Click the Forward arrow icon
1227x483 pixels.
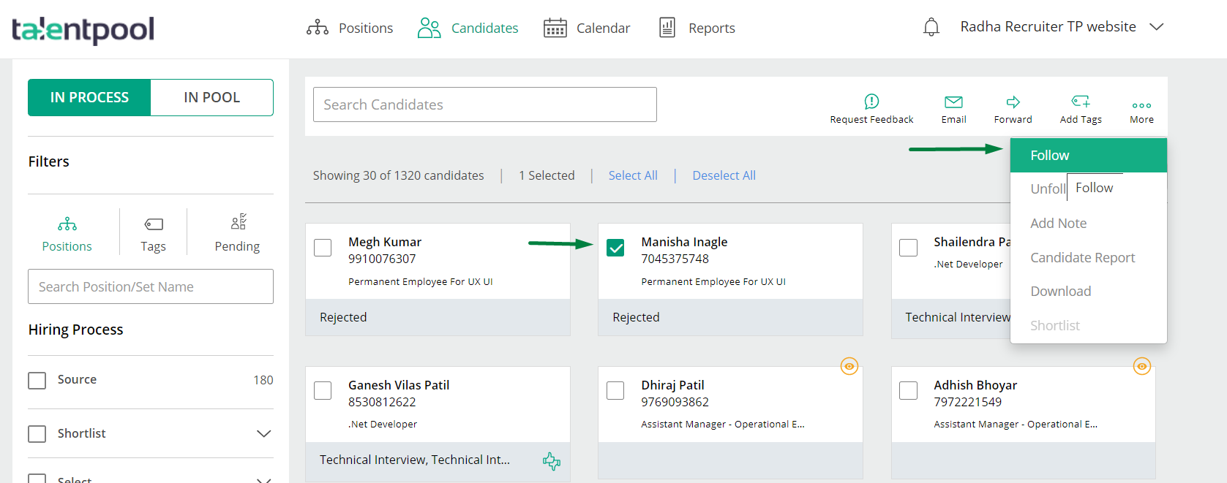tap(1013, 102)
